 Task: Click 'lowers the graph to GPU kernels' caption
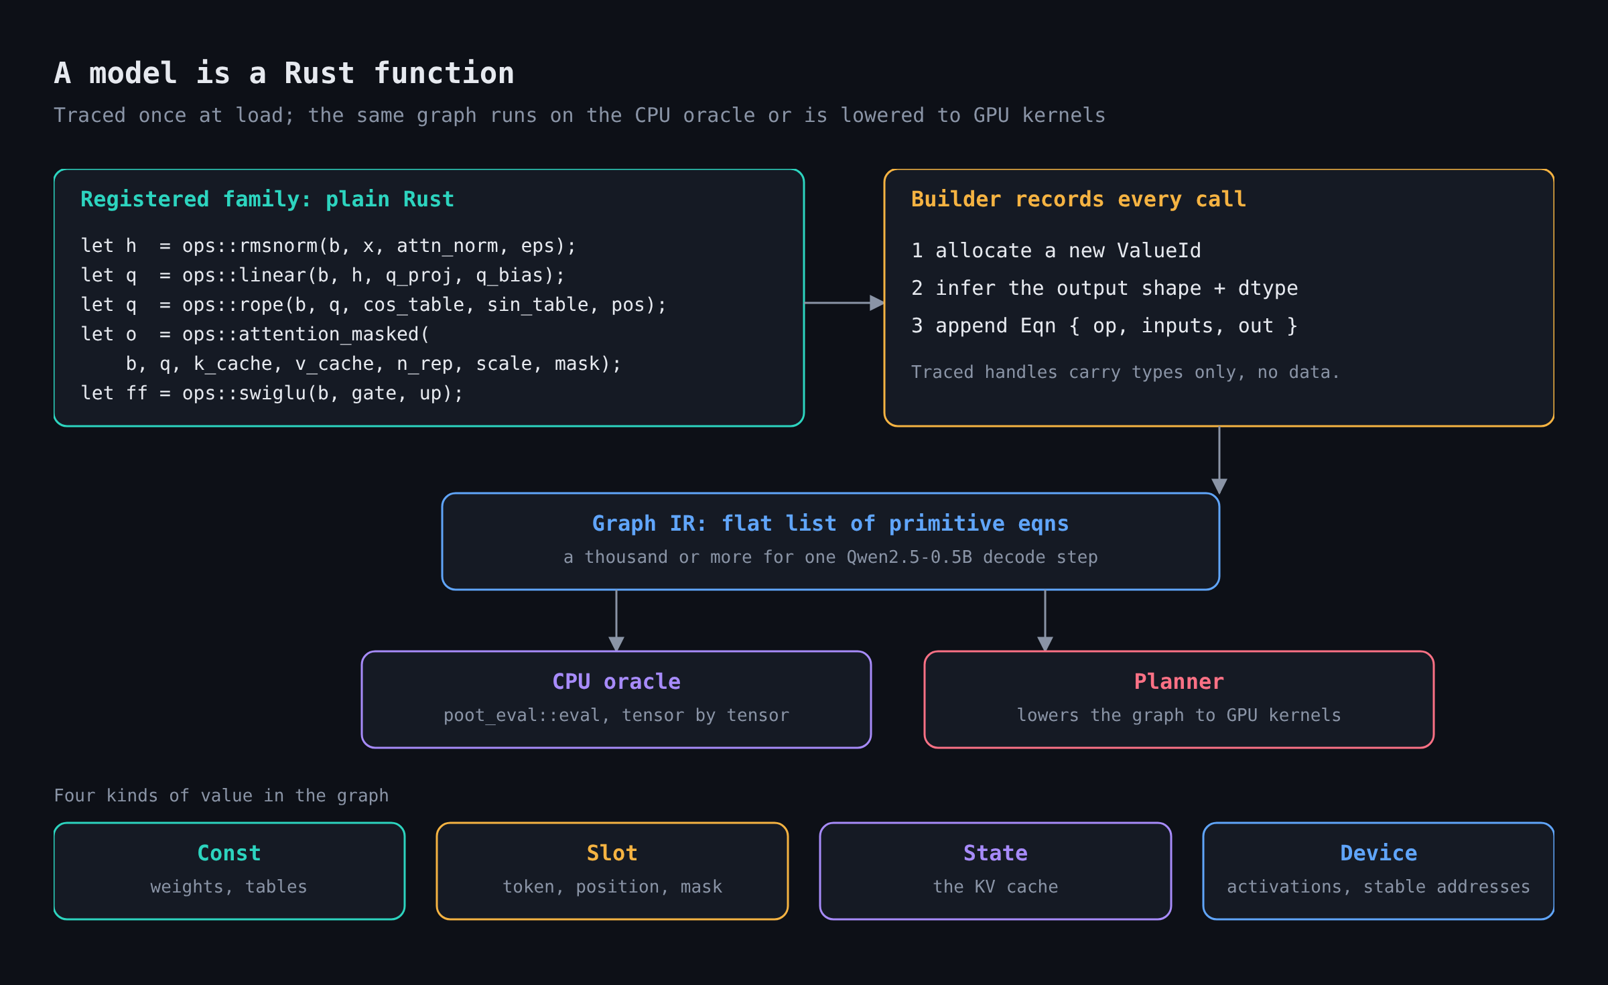coord(1179,715)
